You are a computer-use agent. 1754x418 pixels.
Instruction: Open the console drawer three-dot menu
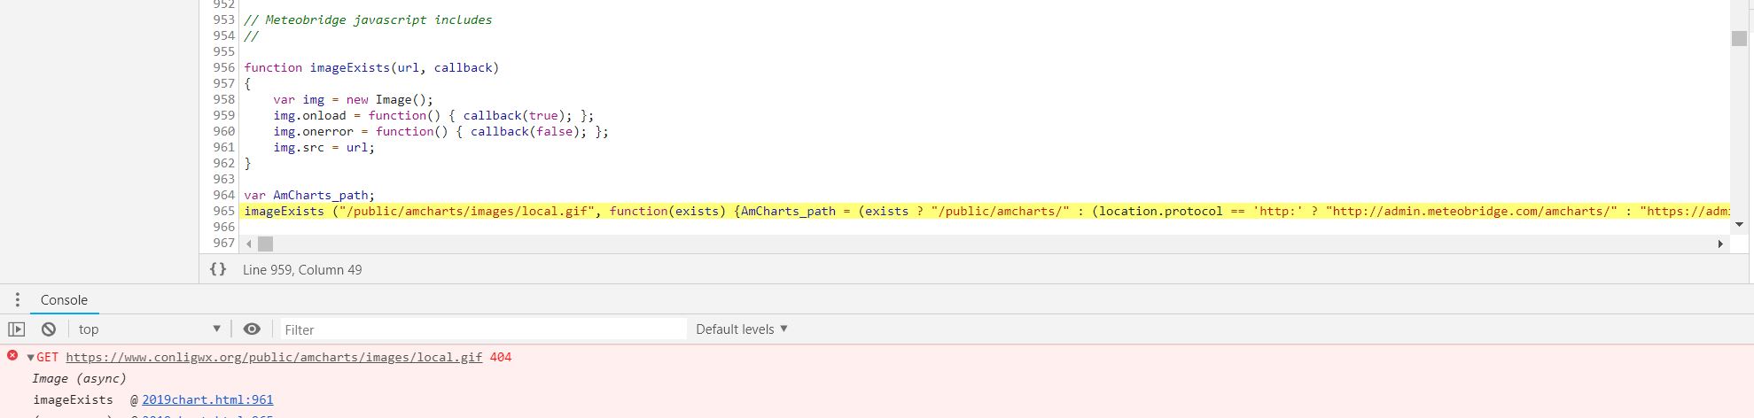(17, 300)
